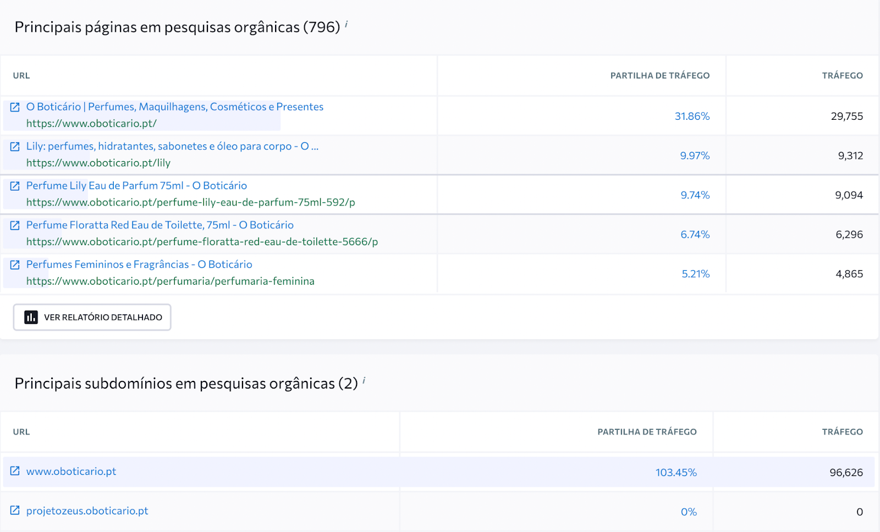
Task: Click bar chart icon in Ver relatório detalhado button
Action: coord(31,317)
